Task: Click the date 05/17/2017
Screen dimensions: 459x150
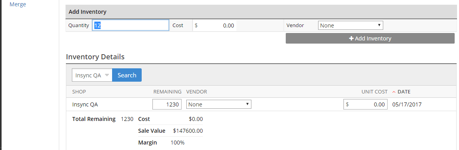Action: point(407,104)
